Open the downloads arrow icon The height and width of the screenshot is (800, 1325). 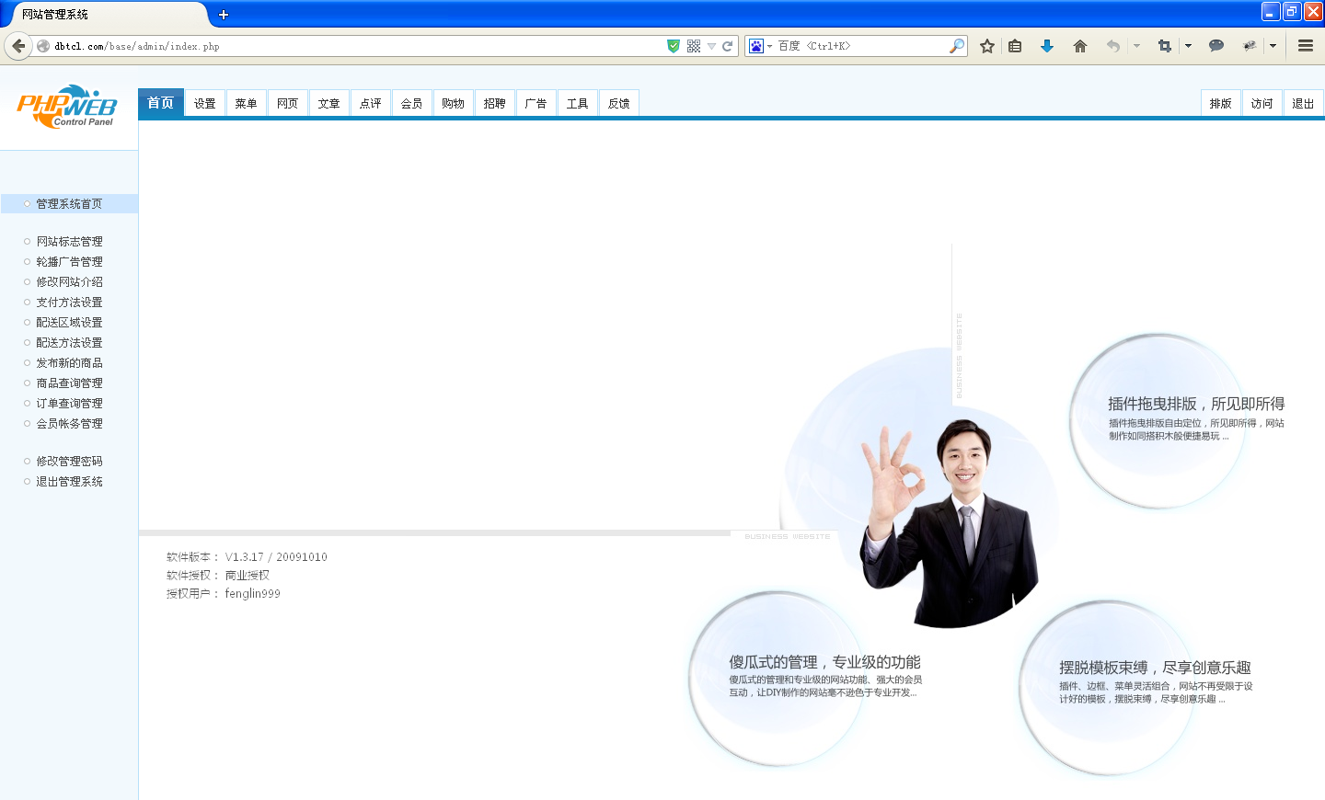[1047, 46]
